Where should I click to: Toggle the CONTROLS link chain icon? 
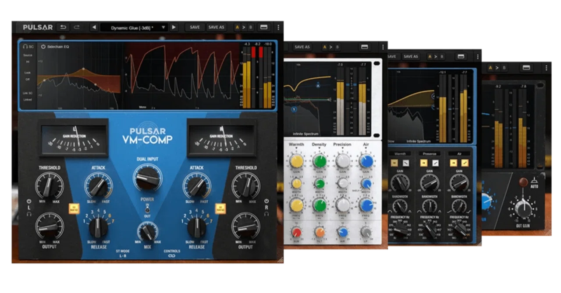tap(172, 256)
